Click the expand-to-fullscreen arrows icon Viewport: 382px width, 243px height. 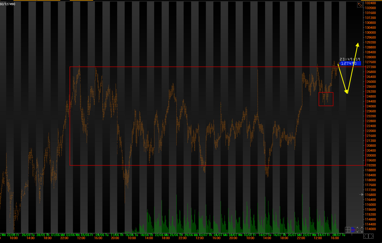(x=359, y=230)
